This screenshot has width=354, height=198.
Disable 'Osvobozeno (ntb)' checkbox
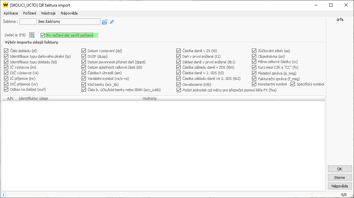[x=179, y=84]
